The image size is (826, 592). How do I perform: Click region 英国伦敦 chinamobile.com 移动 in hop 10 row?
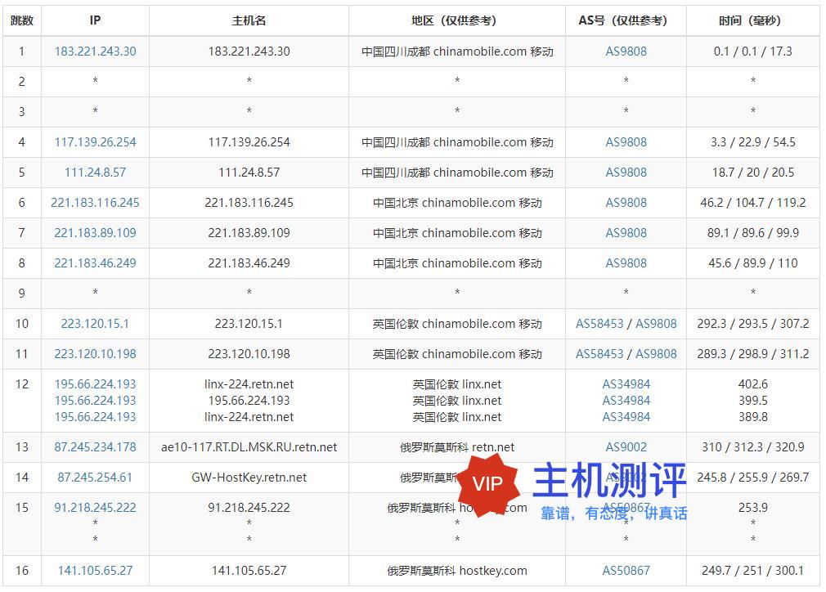pos(456,323)
